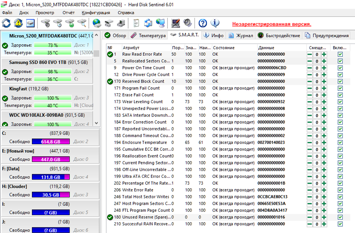
Task: Click the disk list scroll down arrow
Action: point(97,123)
